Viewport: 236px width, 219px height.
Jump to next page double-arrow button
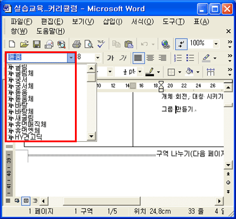(x=228, y=191)
